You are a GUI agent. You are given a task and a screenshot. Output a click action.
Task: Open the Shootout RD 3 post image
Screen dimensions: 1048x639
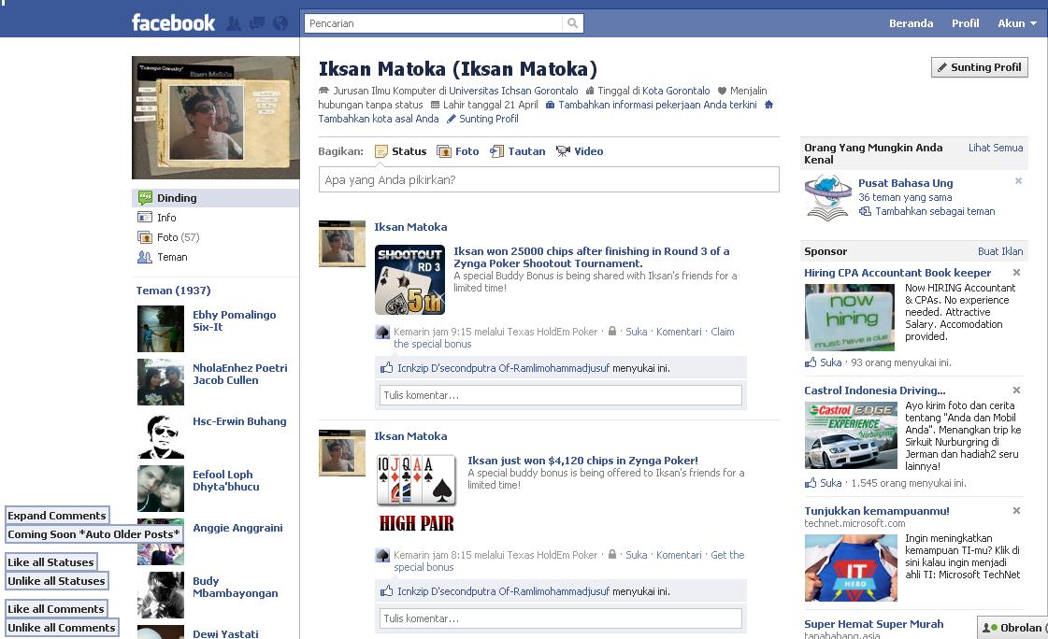pos(409,279)
